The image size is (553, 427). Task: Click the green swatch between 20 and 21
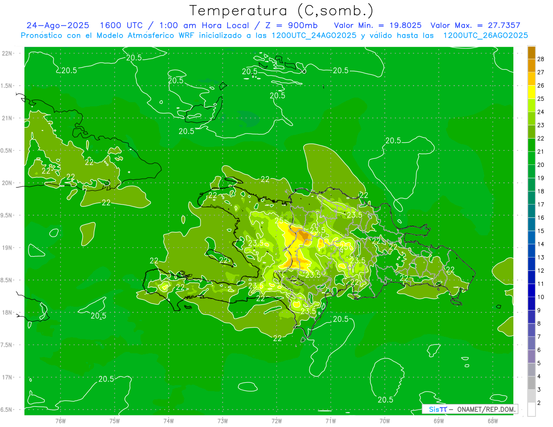click(x=531, y=158)
